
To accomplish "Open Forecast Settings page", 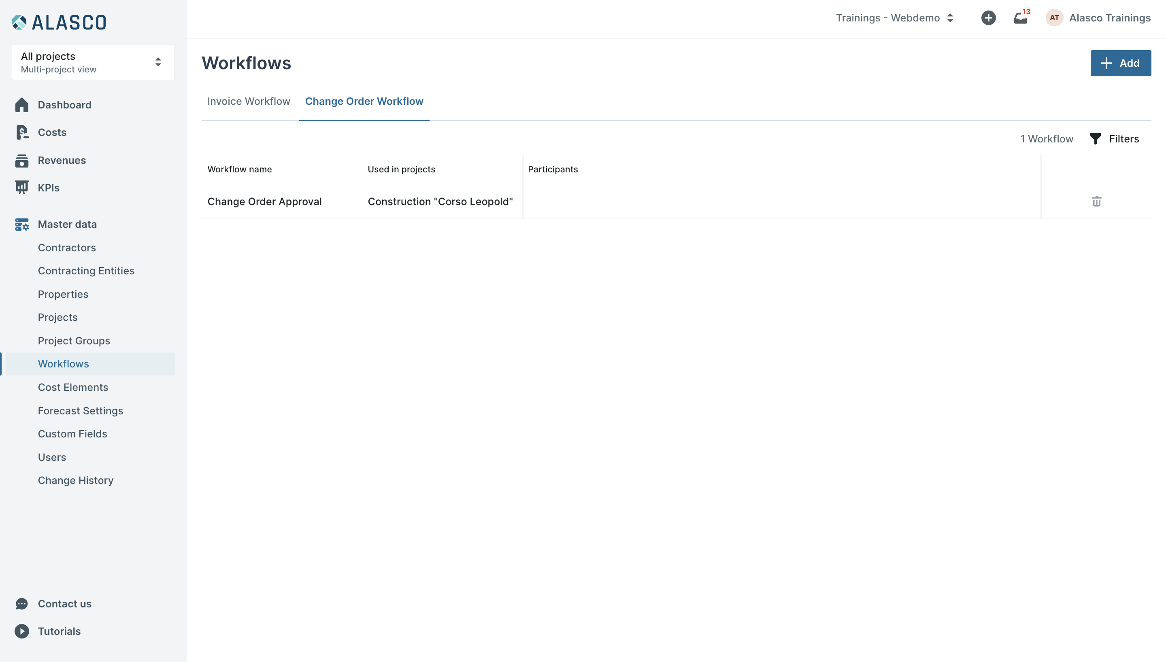I will coord(81,411).
